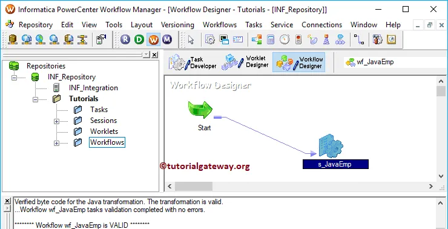This screenshot has width=448, height=229.
Task: Click the satellite dish Event Wait icon
Action: 312,39
